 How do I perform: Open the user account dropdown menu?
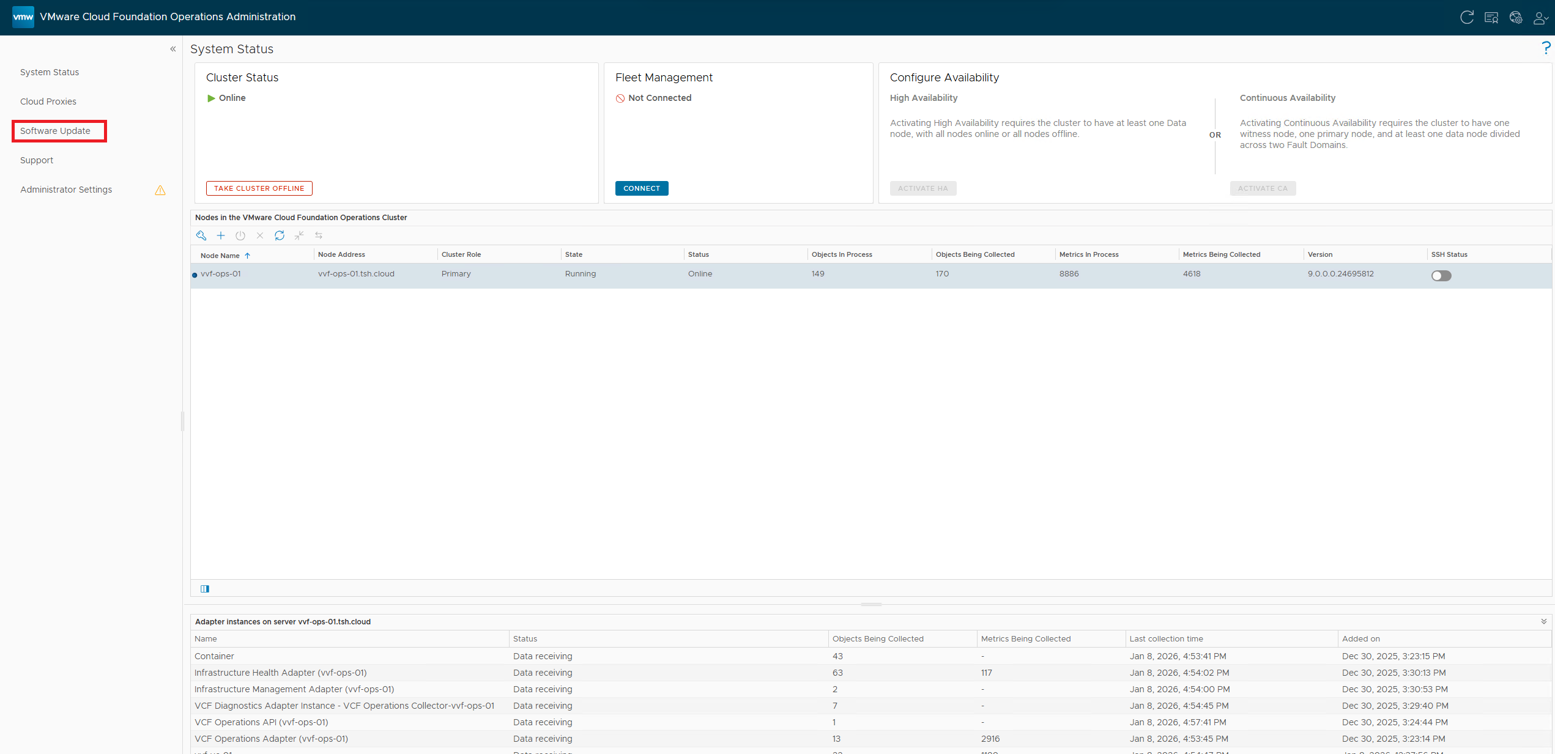[x=1540, y=17]
